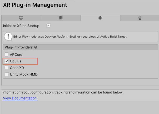Image resolution: width=159 pixels, height=114 pixels.
Task: Switch to the WebGL HTML5 platform tab
Action: 140,18
